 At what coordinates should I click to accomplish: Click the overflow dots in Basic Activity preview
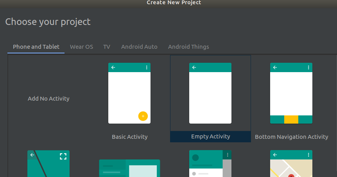tap(147, 67)
